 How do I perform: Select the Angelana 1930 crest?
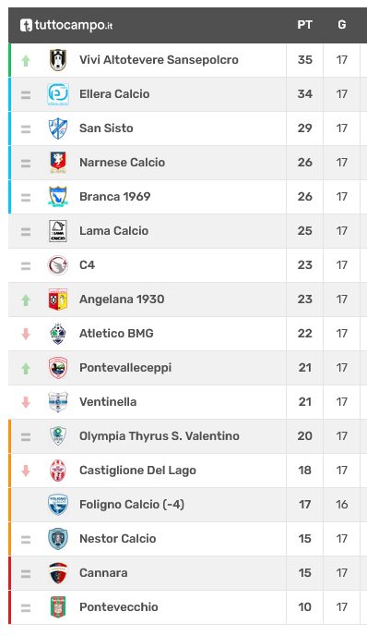coord(58,300)
